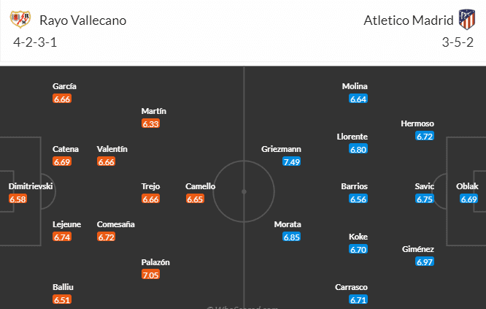
Task: Open Koke's player name
Action: pos(358,237)
